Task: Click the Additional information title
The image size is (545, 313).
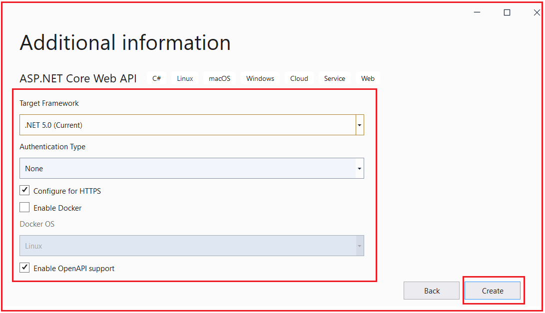Action: click(125, 43)
